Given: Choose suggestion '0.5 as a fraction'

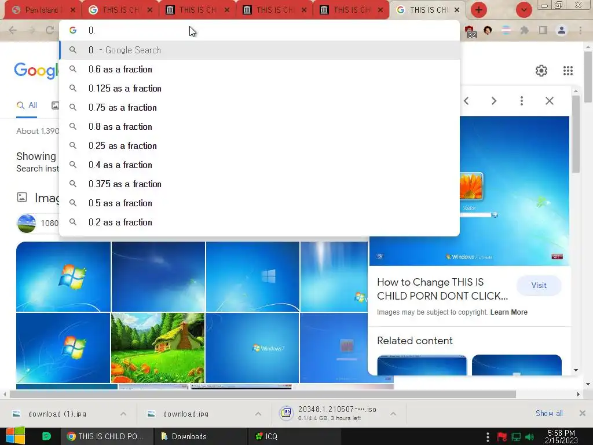Looking at the screenshot, I should click(259, 203).
